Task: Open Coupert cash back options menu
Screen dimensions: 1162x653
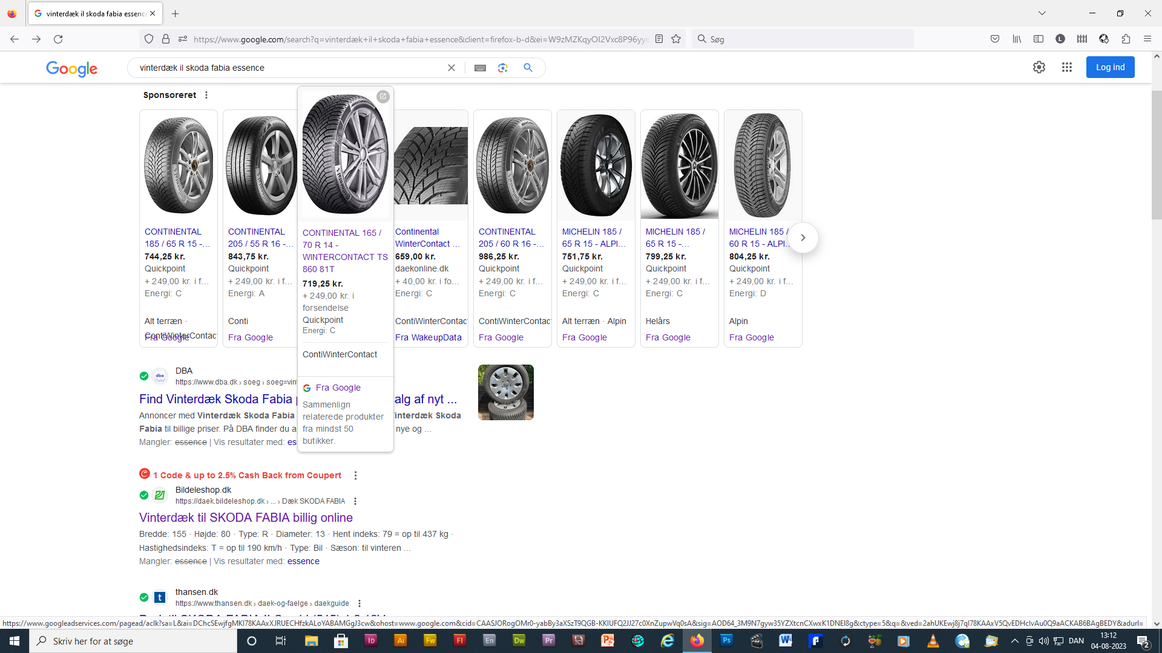Action: pos(355,475)
